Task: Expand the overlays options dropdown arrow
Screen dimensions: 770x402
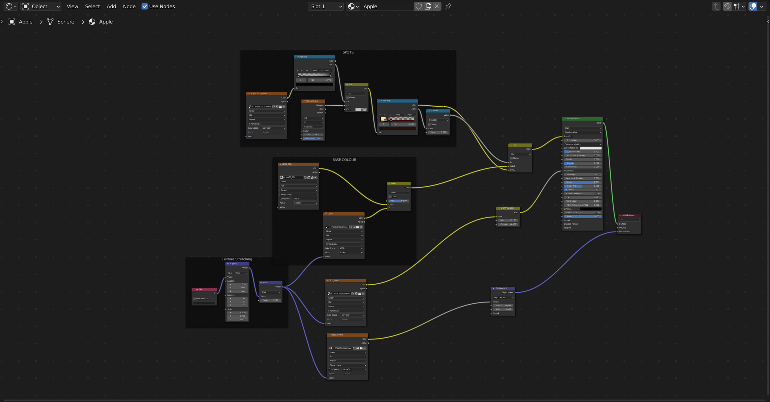Action: pos(761,6)
